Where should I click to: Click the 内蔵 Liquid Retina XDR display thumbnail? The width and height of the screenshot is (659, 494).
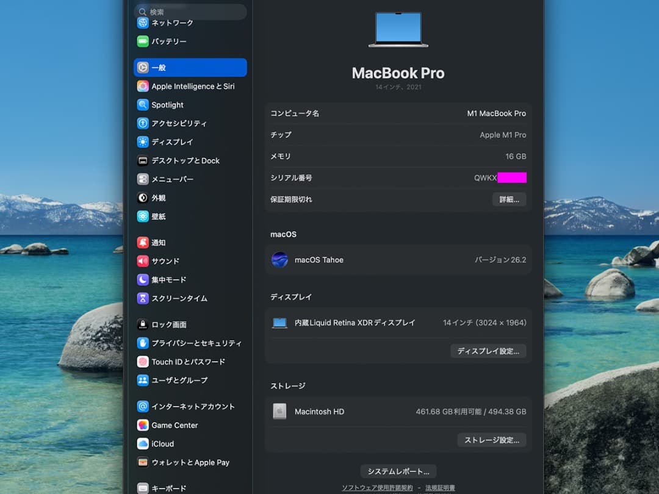[279, 323]
